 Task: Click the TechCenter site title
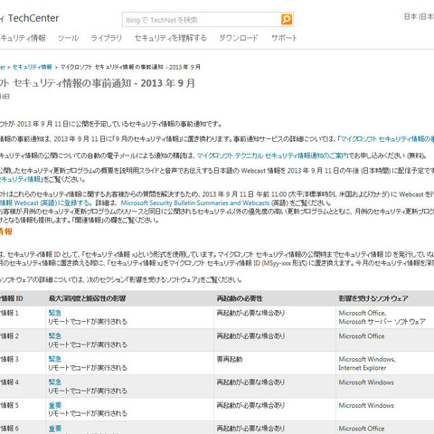[33, 18]
